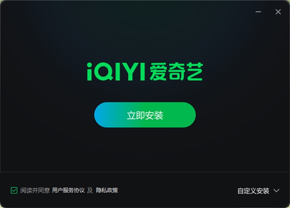
Task: Click the 爱奇艺 Chinese brand logo
Action: point(176,72)
